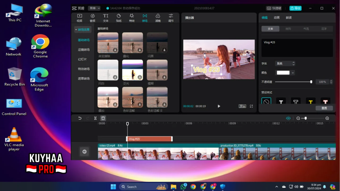Download the 叠化 transition

(140, 50)
